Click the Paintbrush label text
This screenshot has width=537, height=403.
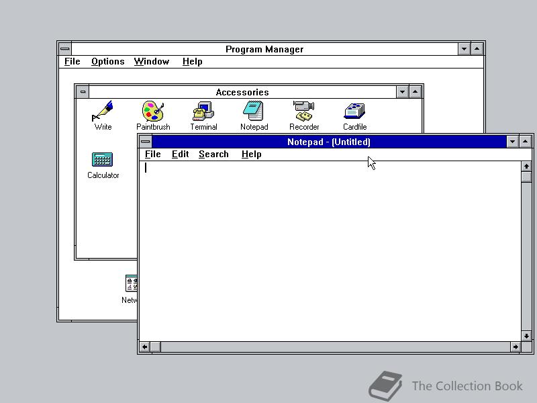[153, 127]
